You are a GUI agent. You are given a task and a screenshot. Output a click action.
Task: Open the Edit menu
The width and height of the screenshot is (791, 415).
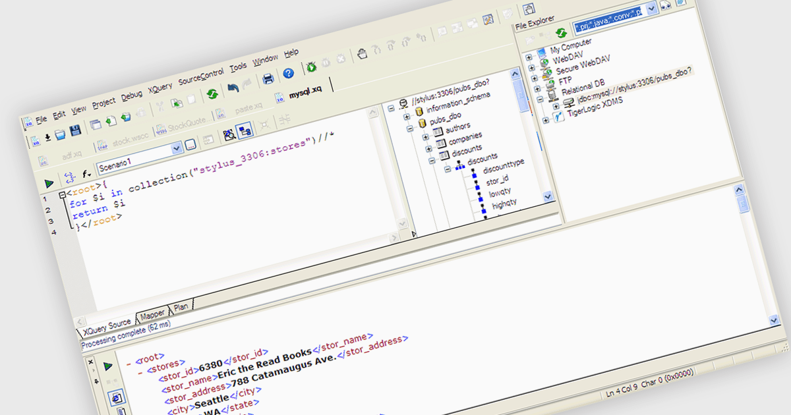pyautogui.click(x=59, y=114)
